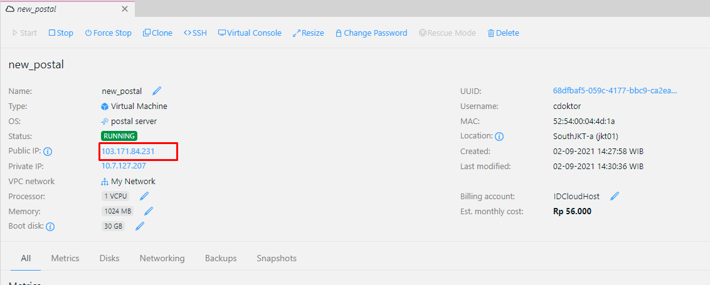This screenshot has height=285, width=710.
Task: Switch to the Networking tab
Action: tap(162, 258)
